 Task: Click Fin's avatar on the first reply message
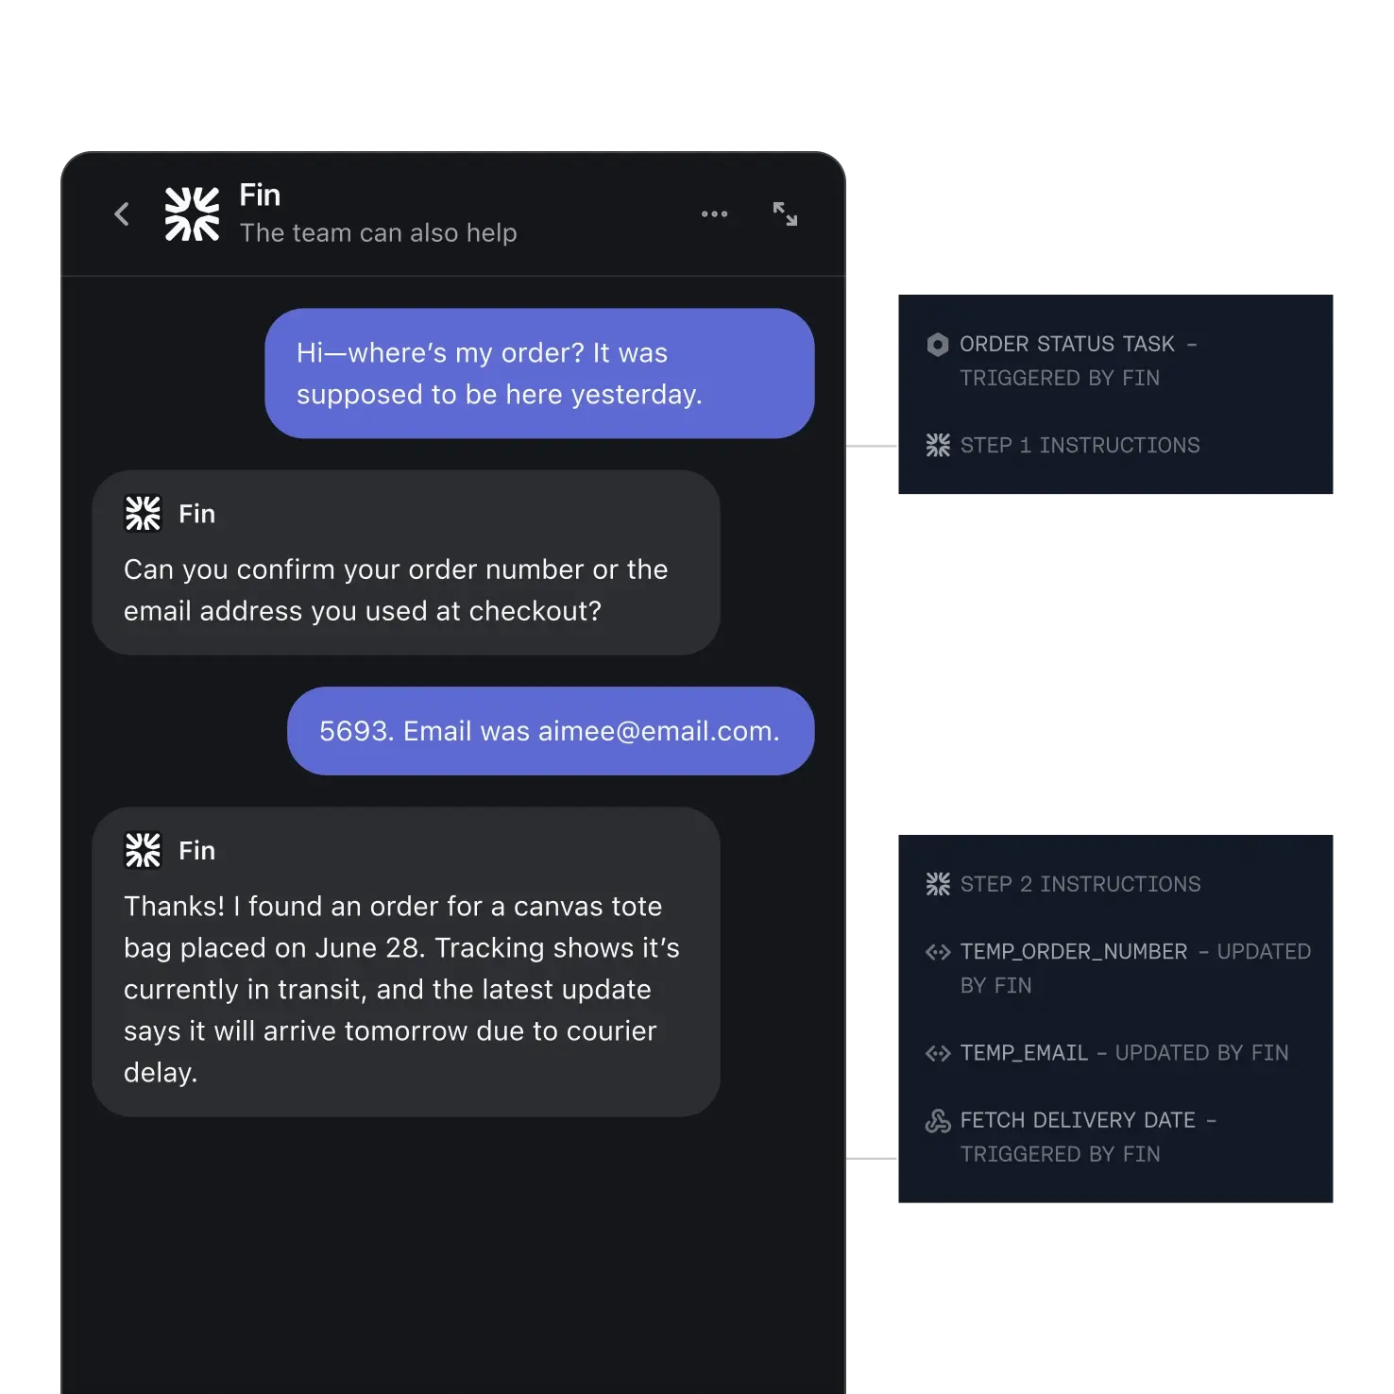point(143,513)
